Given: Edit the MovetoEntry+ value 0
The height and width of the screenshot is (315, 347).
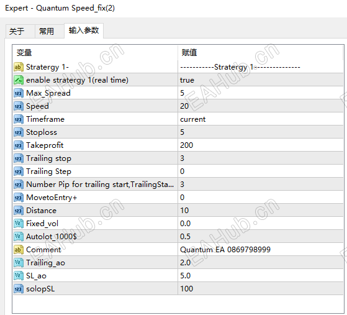Looking at the screenshot, I should pos(261,198).
